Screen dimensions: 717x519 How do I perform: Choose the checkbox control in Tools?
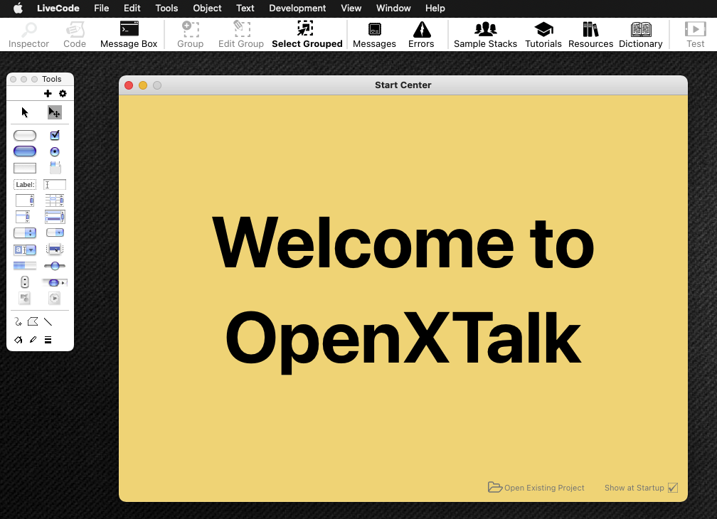54,135
